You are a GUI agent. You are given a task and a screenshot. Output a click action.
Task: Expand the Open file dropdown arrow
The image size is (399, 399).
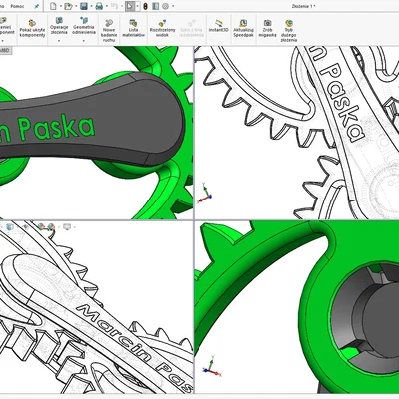click(76, 6)
